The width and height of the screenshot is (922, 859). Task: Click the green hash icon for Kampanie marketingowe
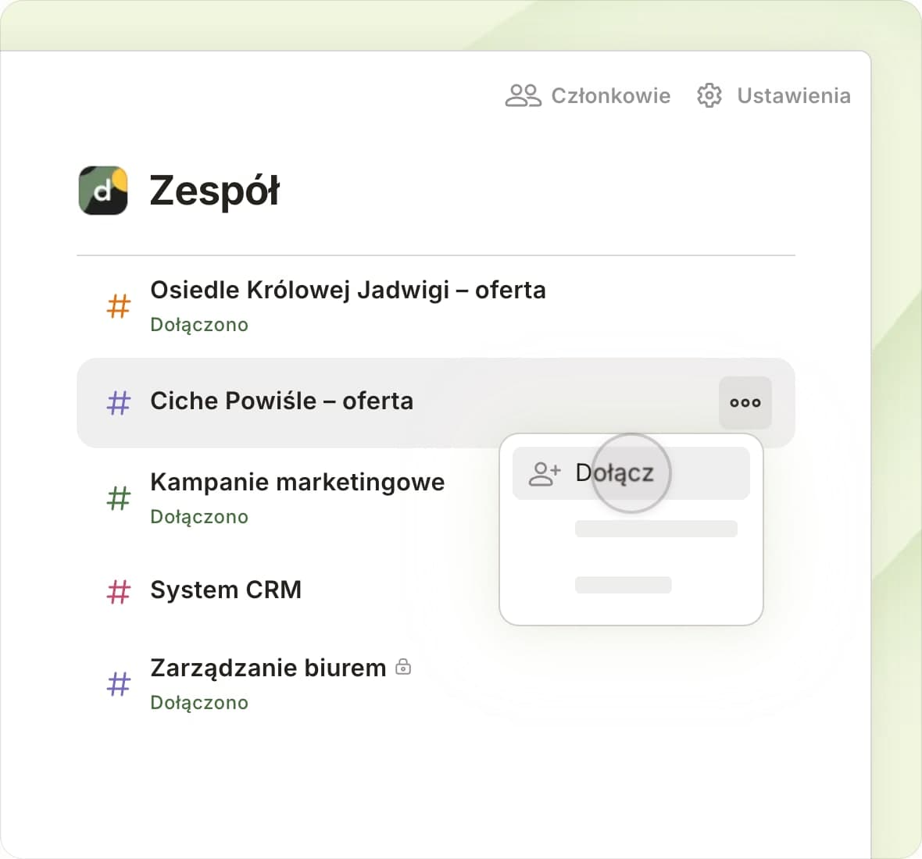[x=118, y=497]
